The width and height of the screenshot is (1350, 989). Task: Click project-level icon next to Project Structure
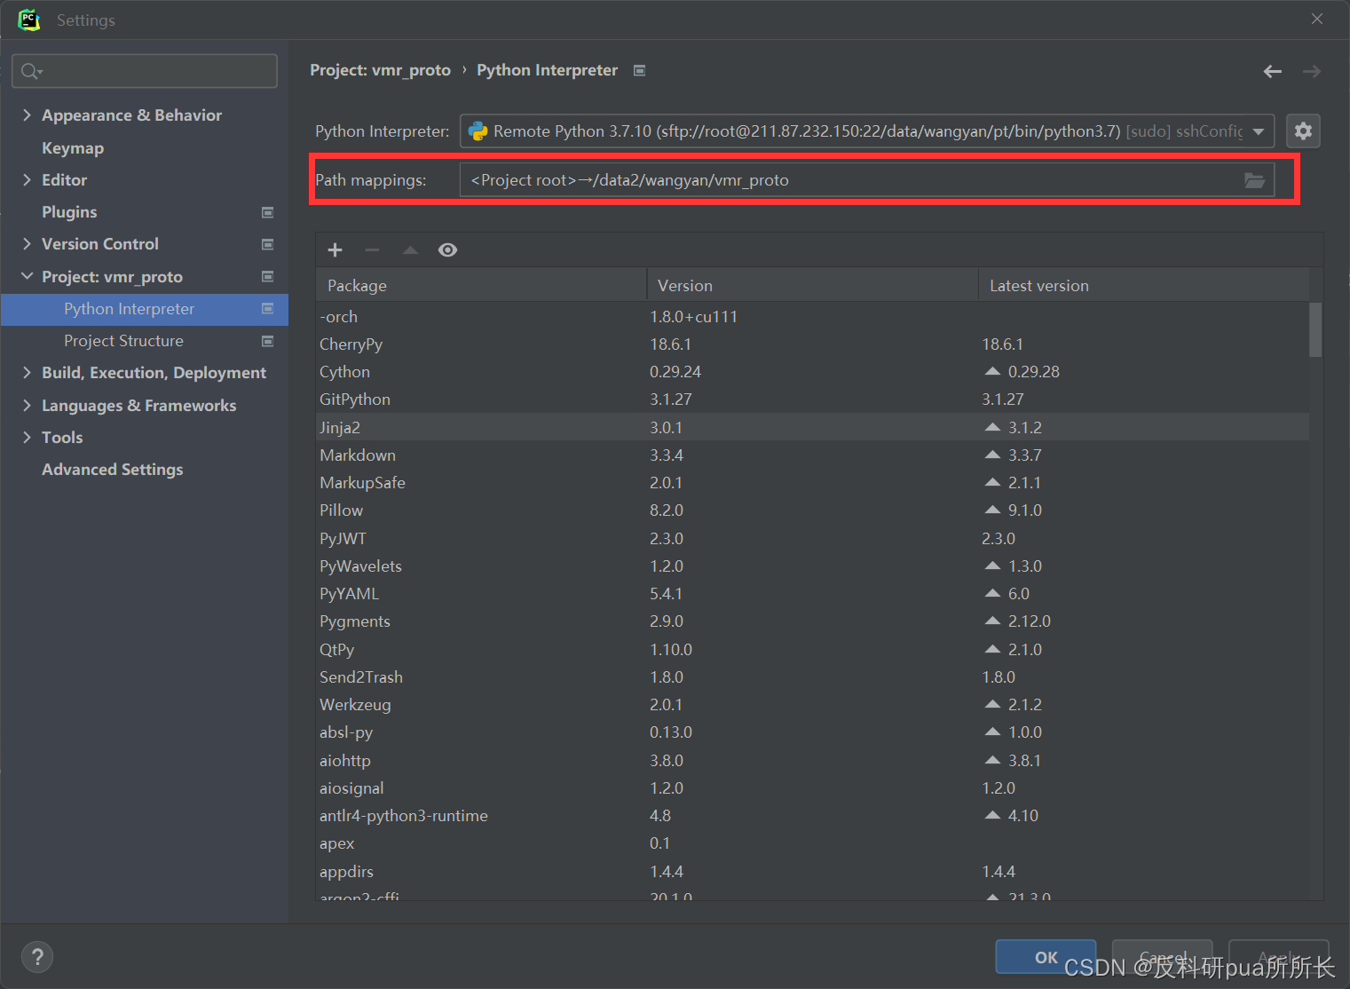(267, 341)
